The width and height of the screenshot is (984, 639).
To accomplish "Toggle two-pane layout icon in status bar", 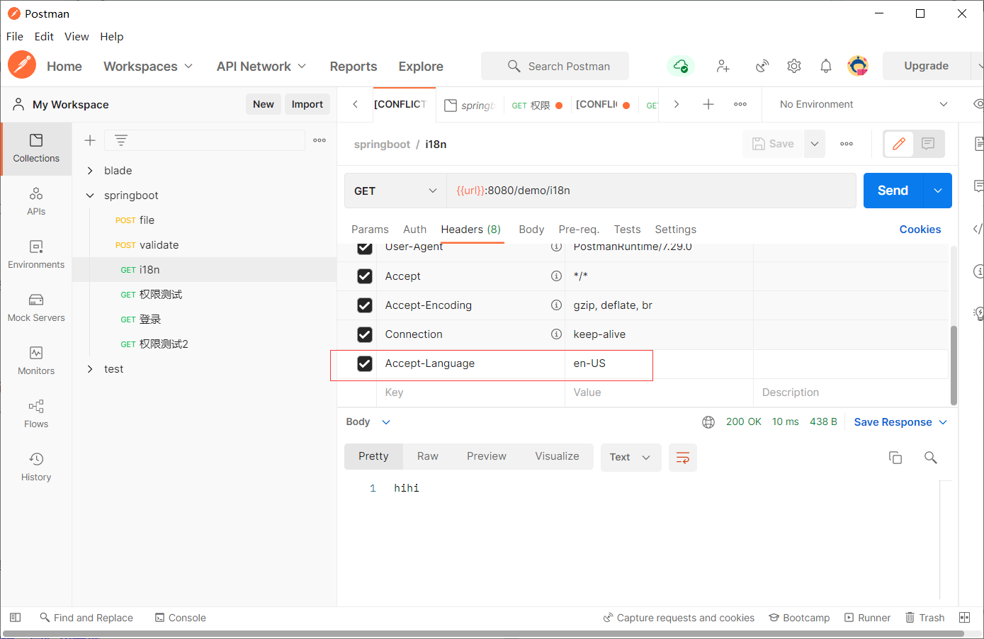I will tap(964, 618).
